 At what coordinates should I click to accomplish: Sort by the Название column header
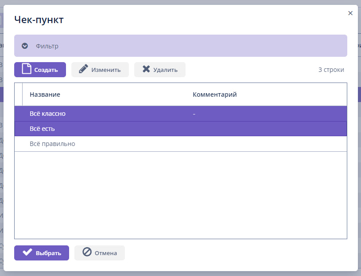[45, 95]
